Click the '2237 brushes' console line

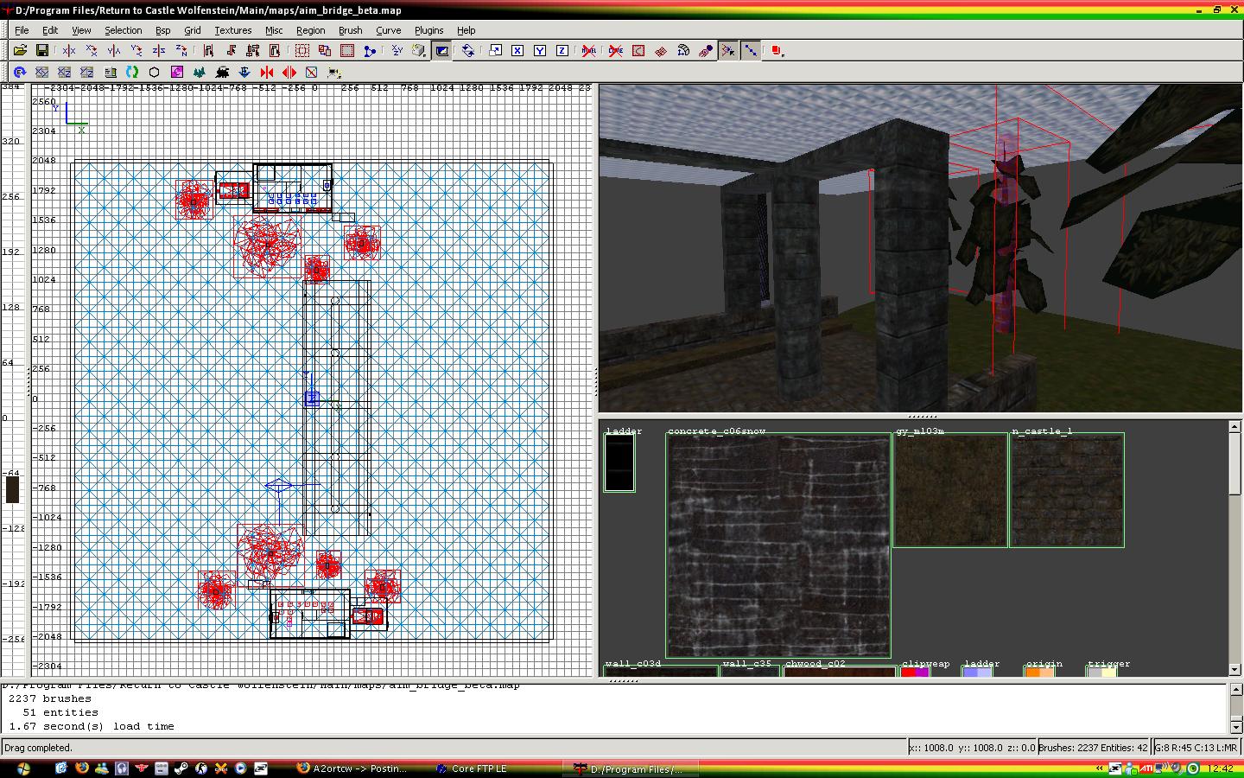(49, 698)
